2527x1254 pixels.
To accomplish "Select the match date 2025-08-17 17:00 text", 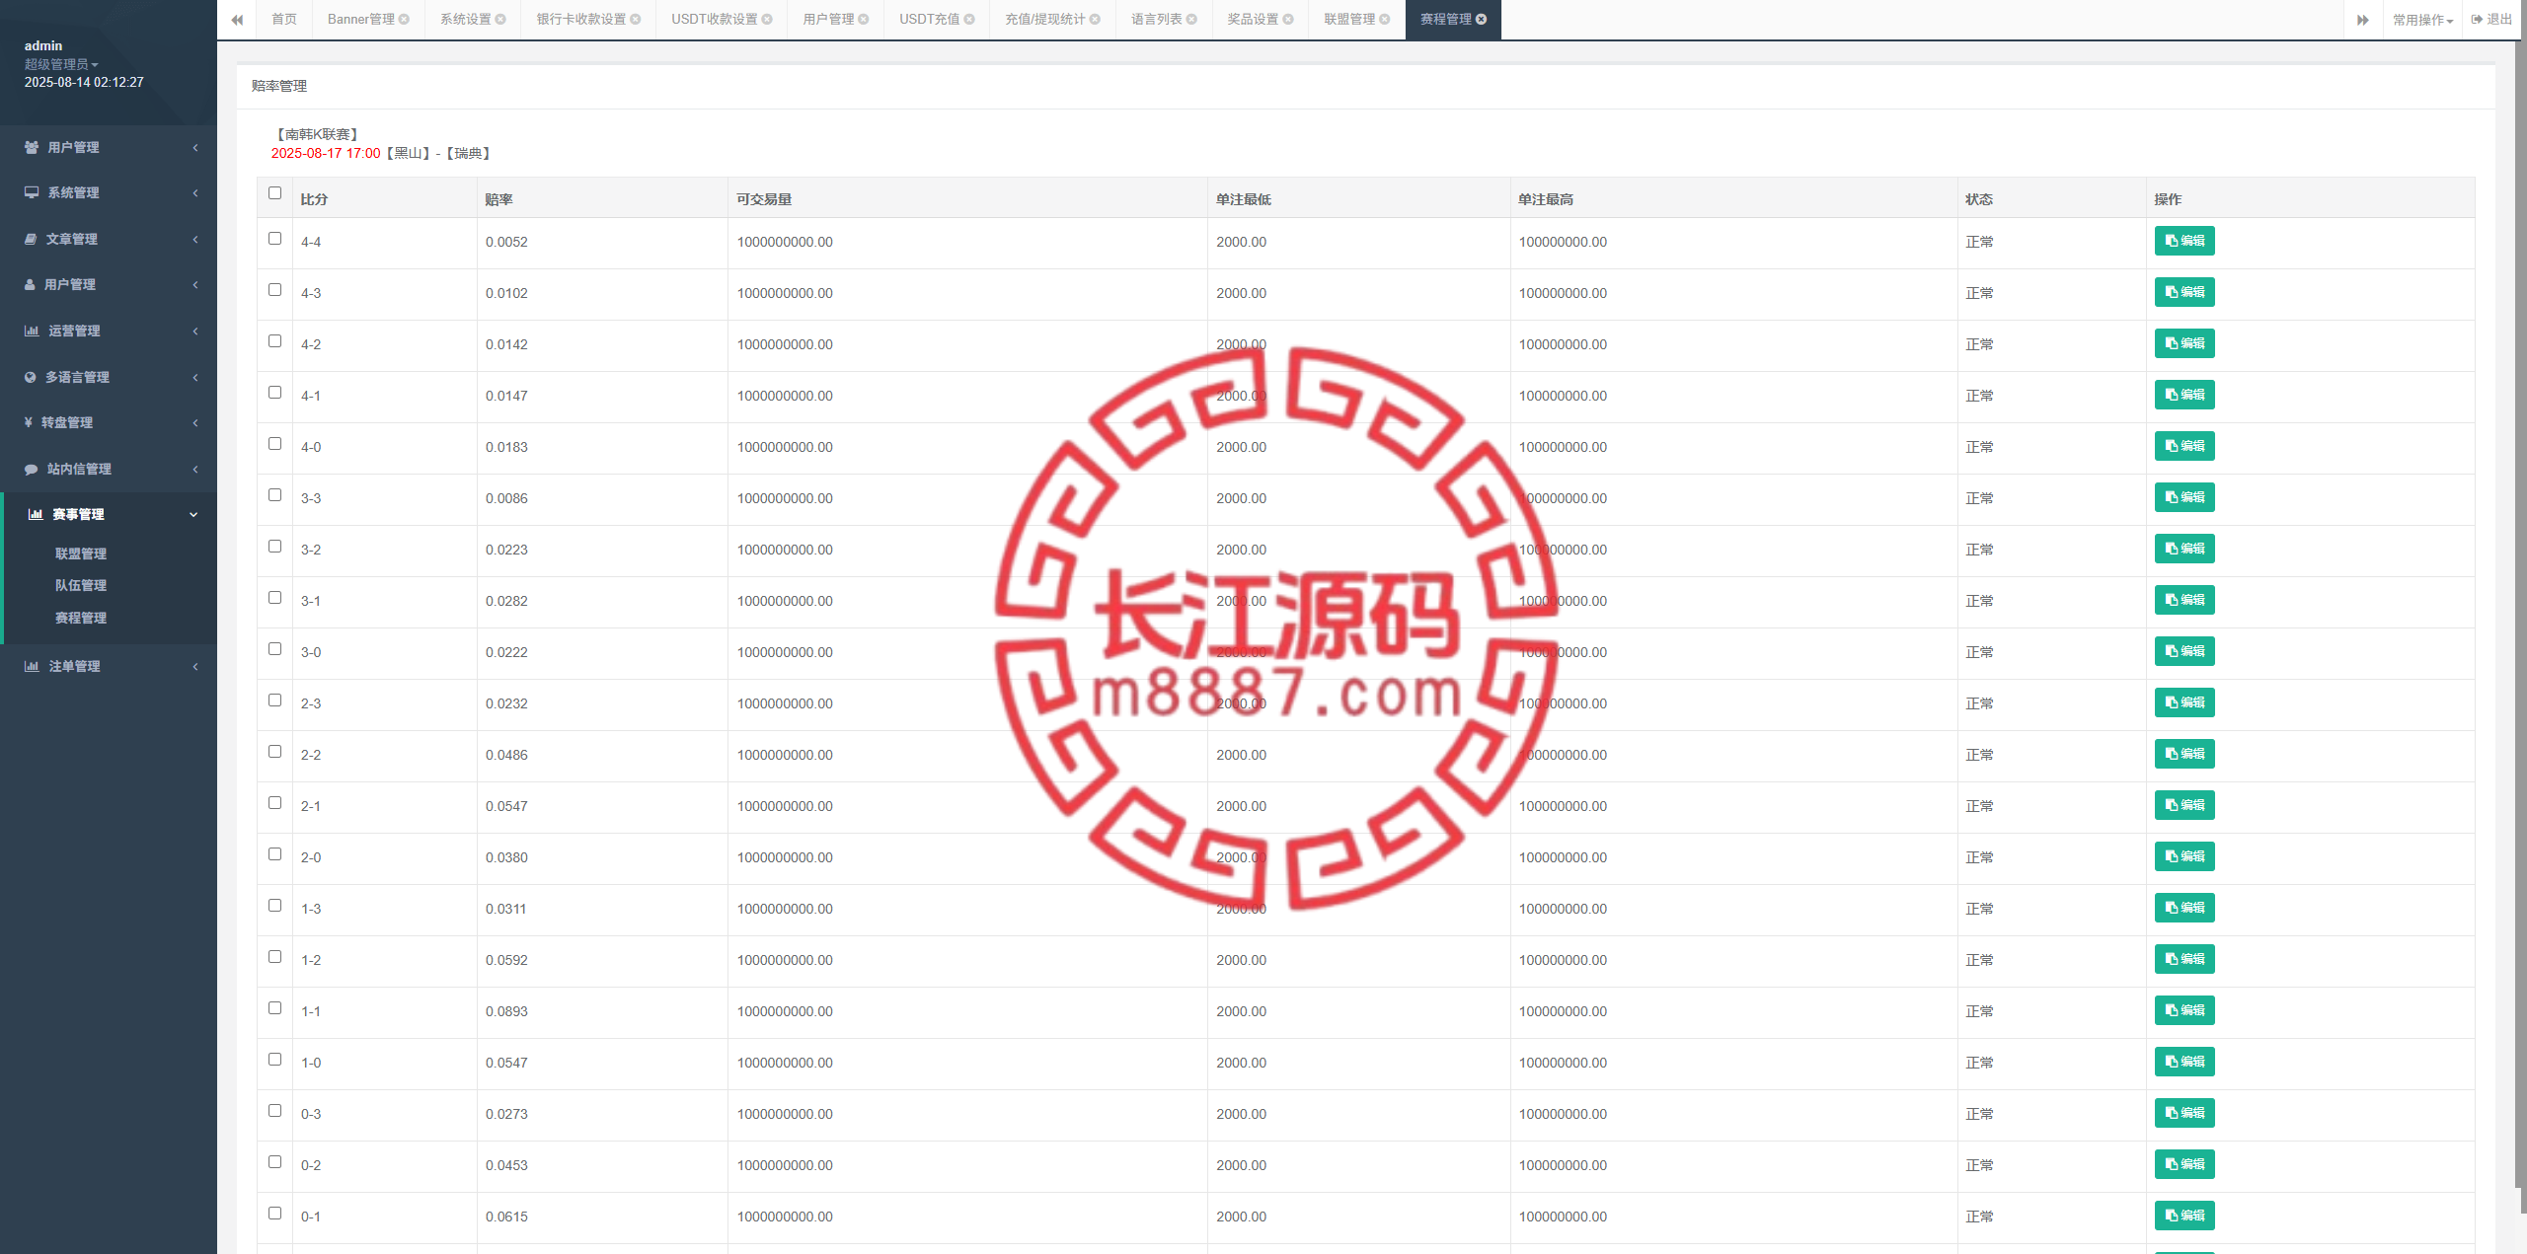I will [x=326, y=153].
